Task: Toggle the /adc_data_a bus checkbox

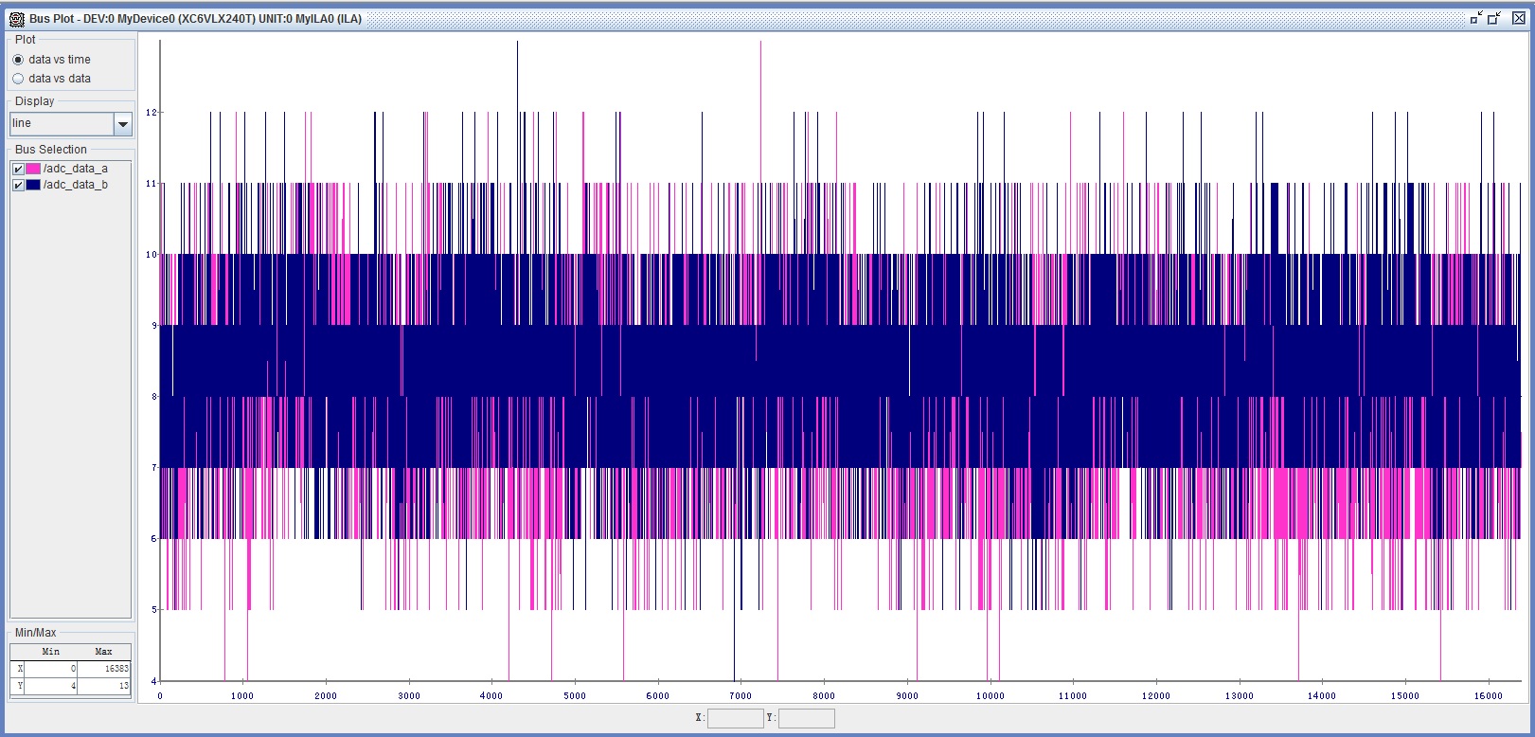Action: [18, 169]
